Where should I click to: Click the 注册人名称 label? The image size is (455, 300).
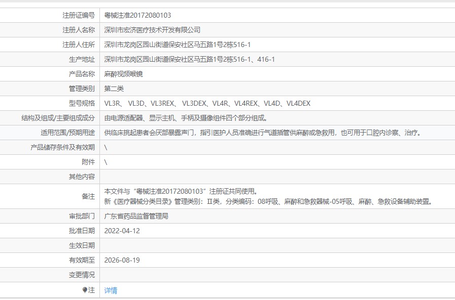coord(79,30)
